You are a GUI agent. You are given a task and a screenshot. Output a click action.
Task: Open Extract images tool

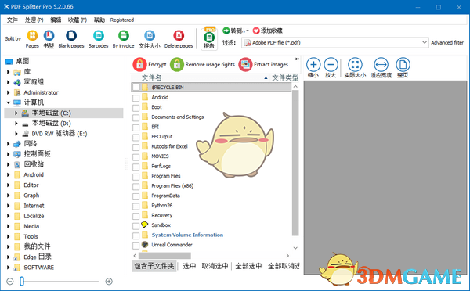pyautogui.click(x=263, y=64)
